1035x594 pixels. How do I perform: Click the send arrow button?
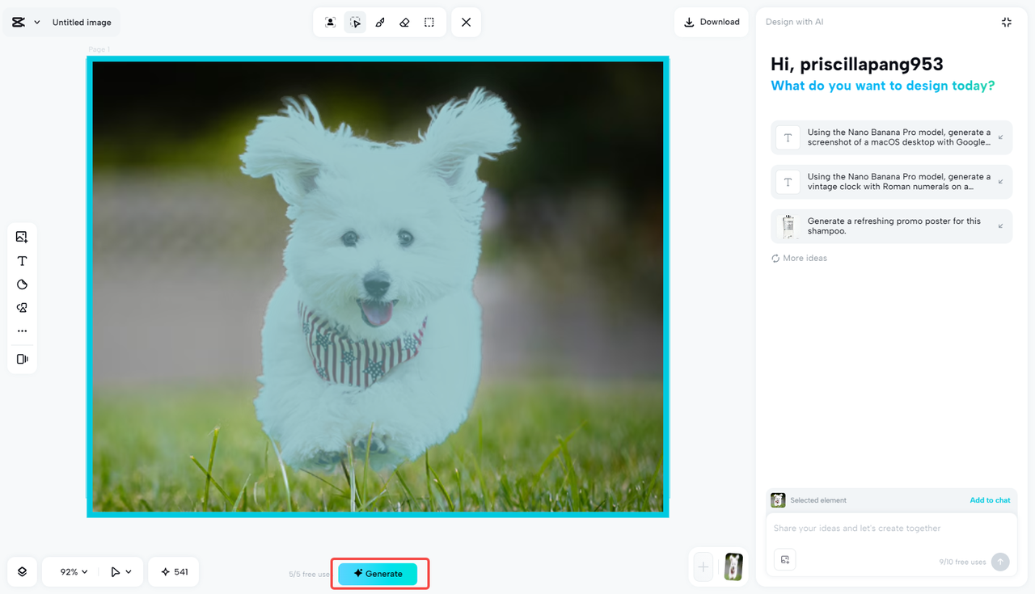(x=1000, y=562)
